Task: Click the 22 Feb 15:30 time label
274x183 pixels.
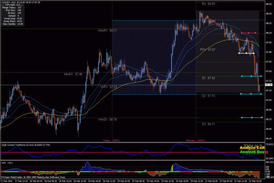Action: (255, 181)
